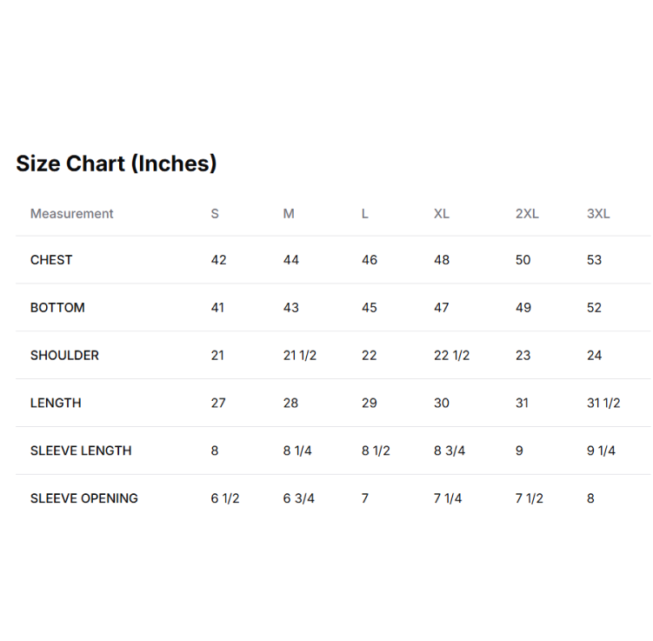
Task: Select the SHOULDER row label
Action: [64, 356]
